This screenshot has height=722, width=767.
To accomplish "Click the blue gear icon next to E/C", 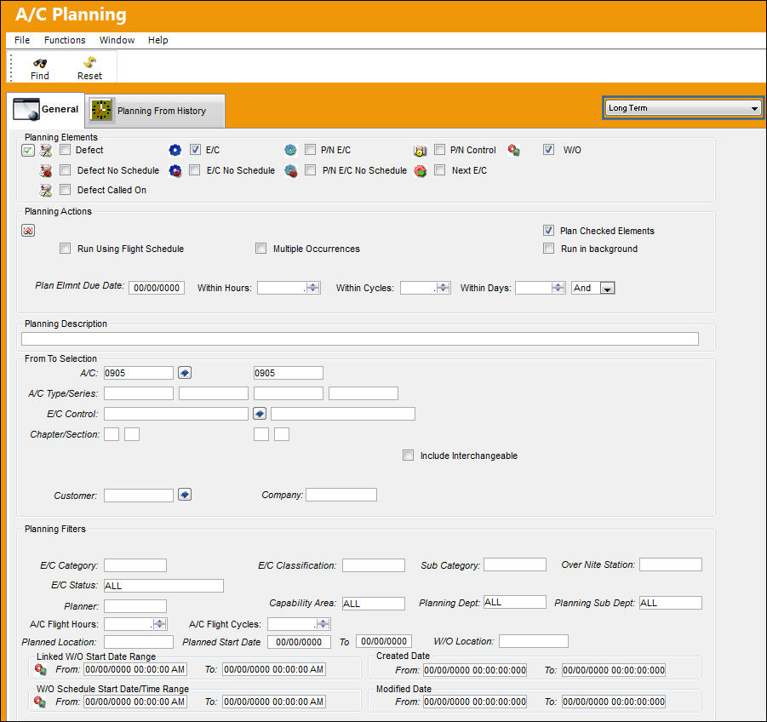I will click(175, 150).
